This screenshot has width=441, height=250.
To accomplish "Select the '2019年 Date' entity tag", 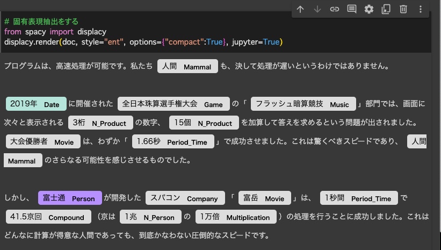I will [36, 104].
